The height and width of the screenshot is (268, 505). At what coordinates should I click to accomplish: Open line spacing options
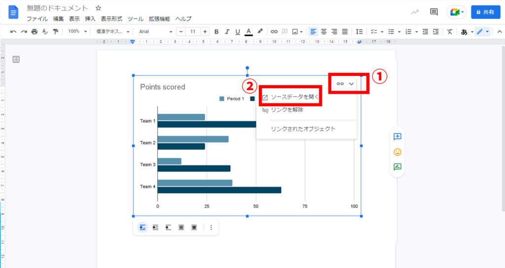tap(359, 32)
